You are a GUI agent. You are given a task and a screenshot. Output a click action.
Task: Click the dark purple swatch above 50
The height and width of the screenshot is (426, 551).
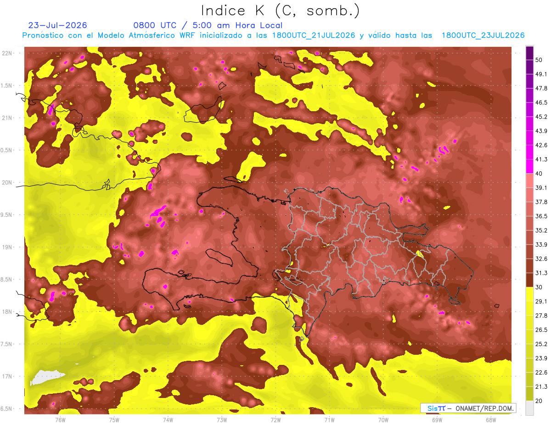(529, 52)
